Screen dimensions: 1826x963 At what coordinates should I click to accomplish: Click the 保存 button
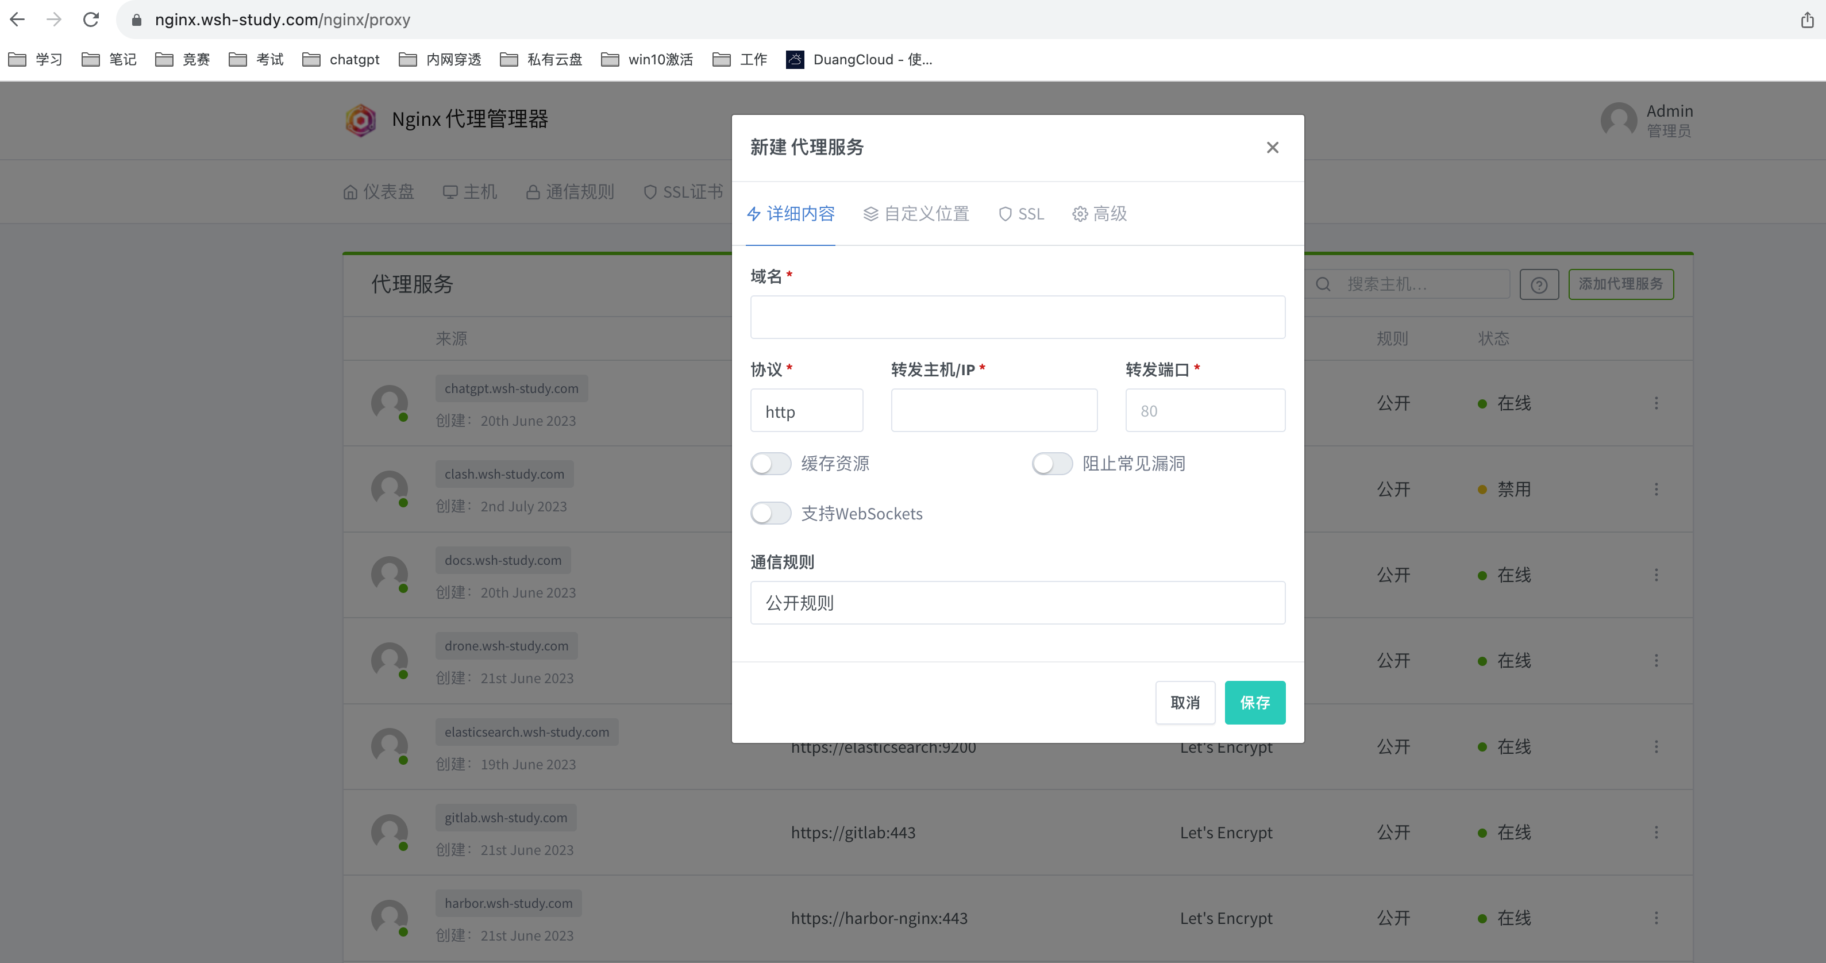click(x=1254, y=702)
